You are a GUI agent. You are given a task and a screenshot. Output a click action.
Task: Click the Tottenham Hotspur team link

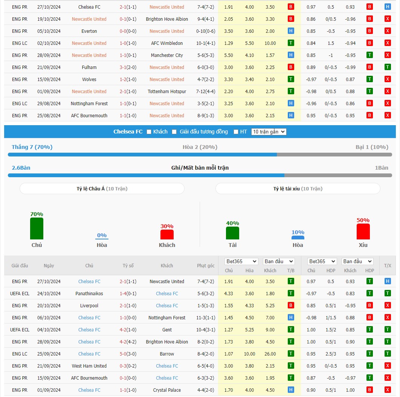[167, 91]
